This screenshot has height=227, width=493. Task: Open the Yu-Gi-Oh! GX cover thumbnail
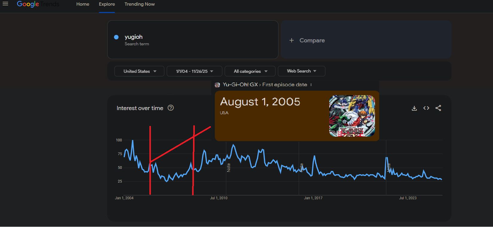(x=352, y=116)
